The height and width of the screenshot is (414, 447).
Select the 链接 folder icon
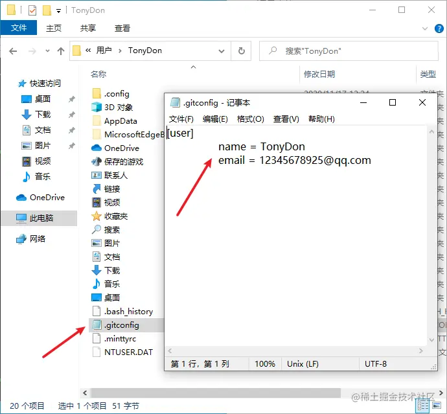coord(97,189)
